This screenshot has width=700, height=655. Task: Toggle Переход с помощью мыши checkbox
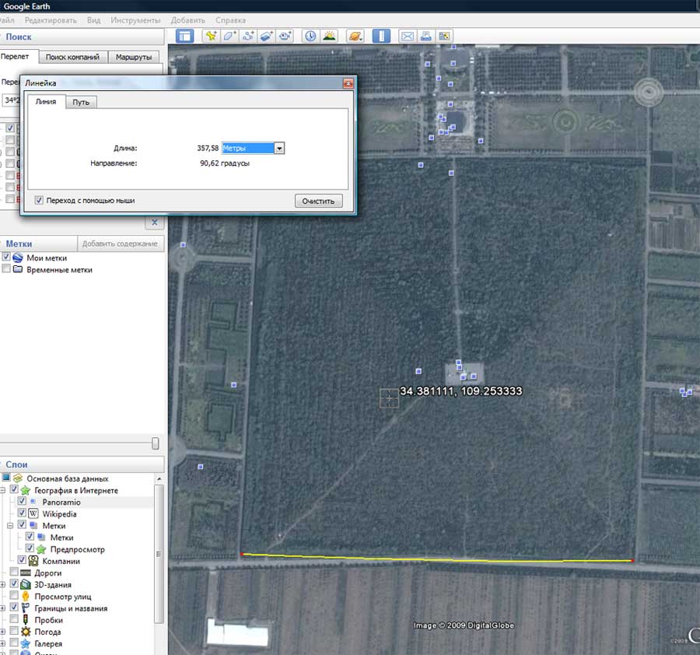(39, 201)
